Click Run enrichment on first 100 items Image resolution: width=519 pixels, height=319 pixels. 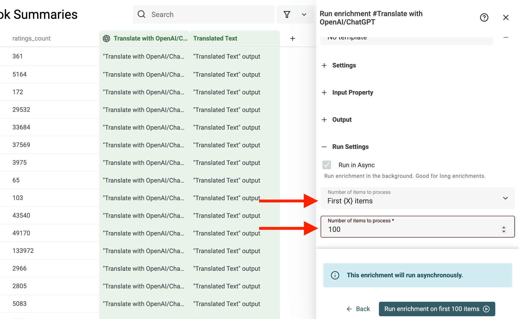coord(437,309)
